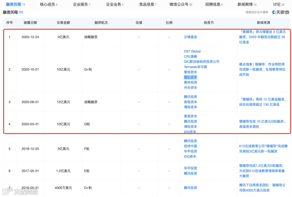Click the 交易金额 column header

point(63,22)
